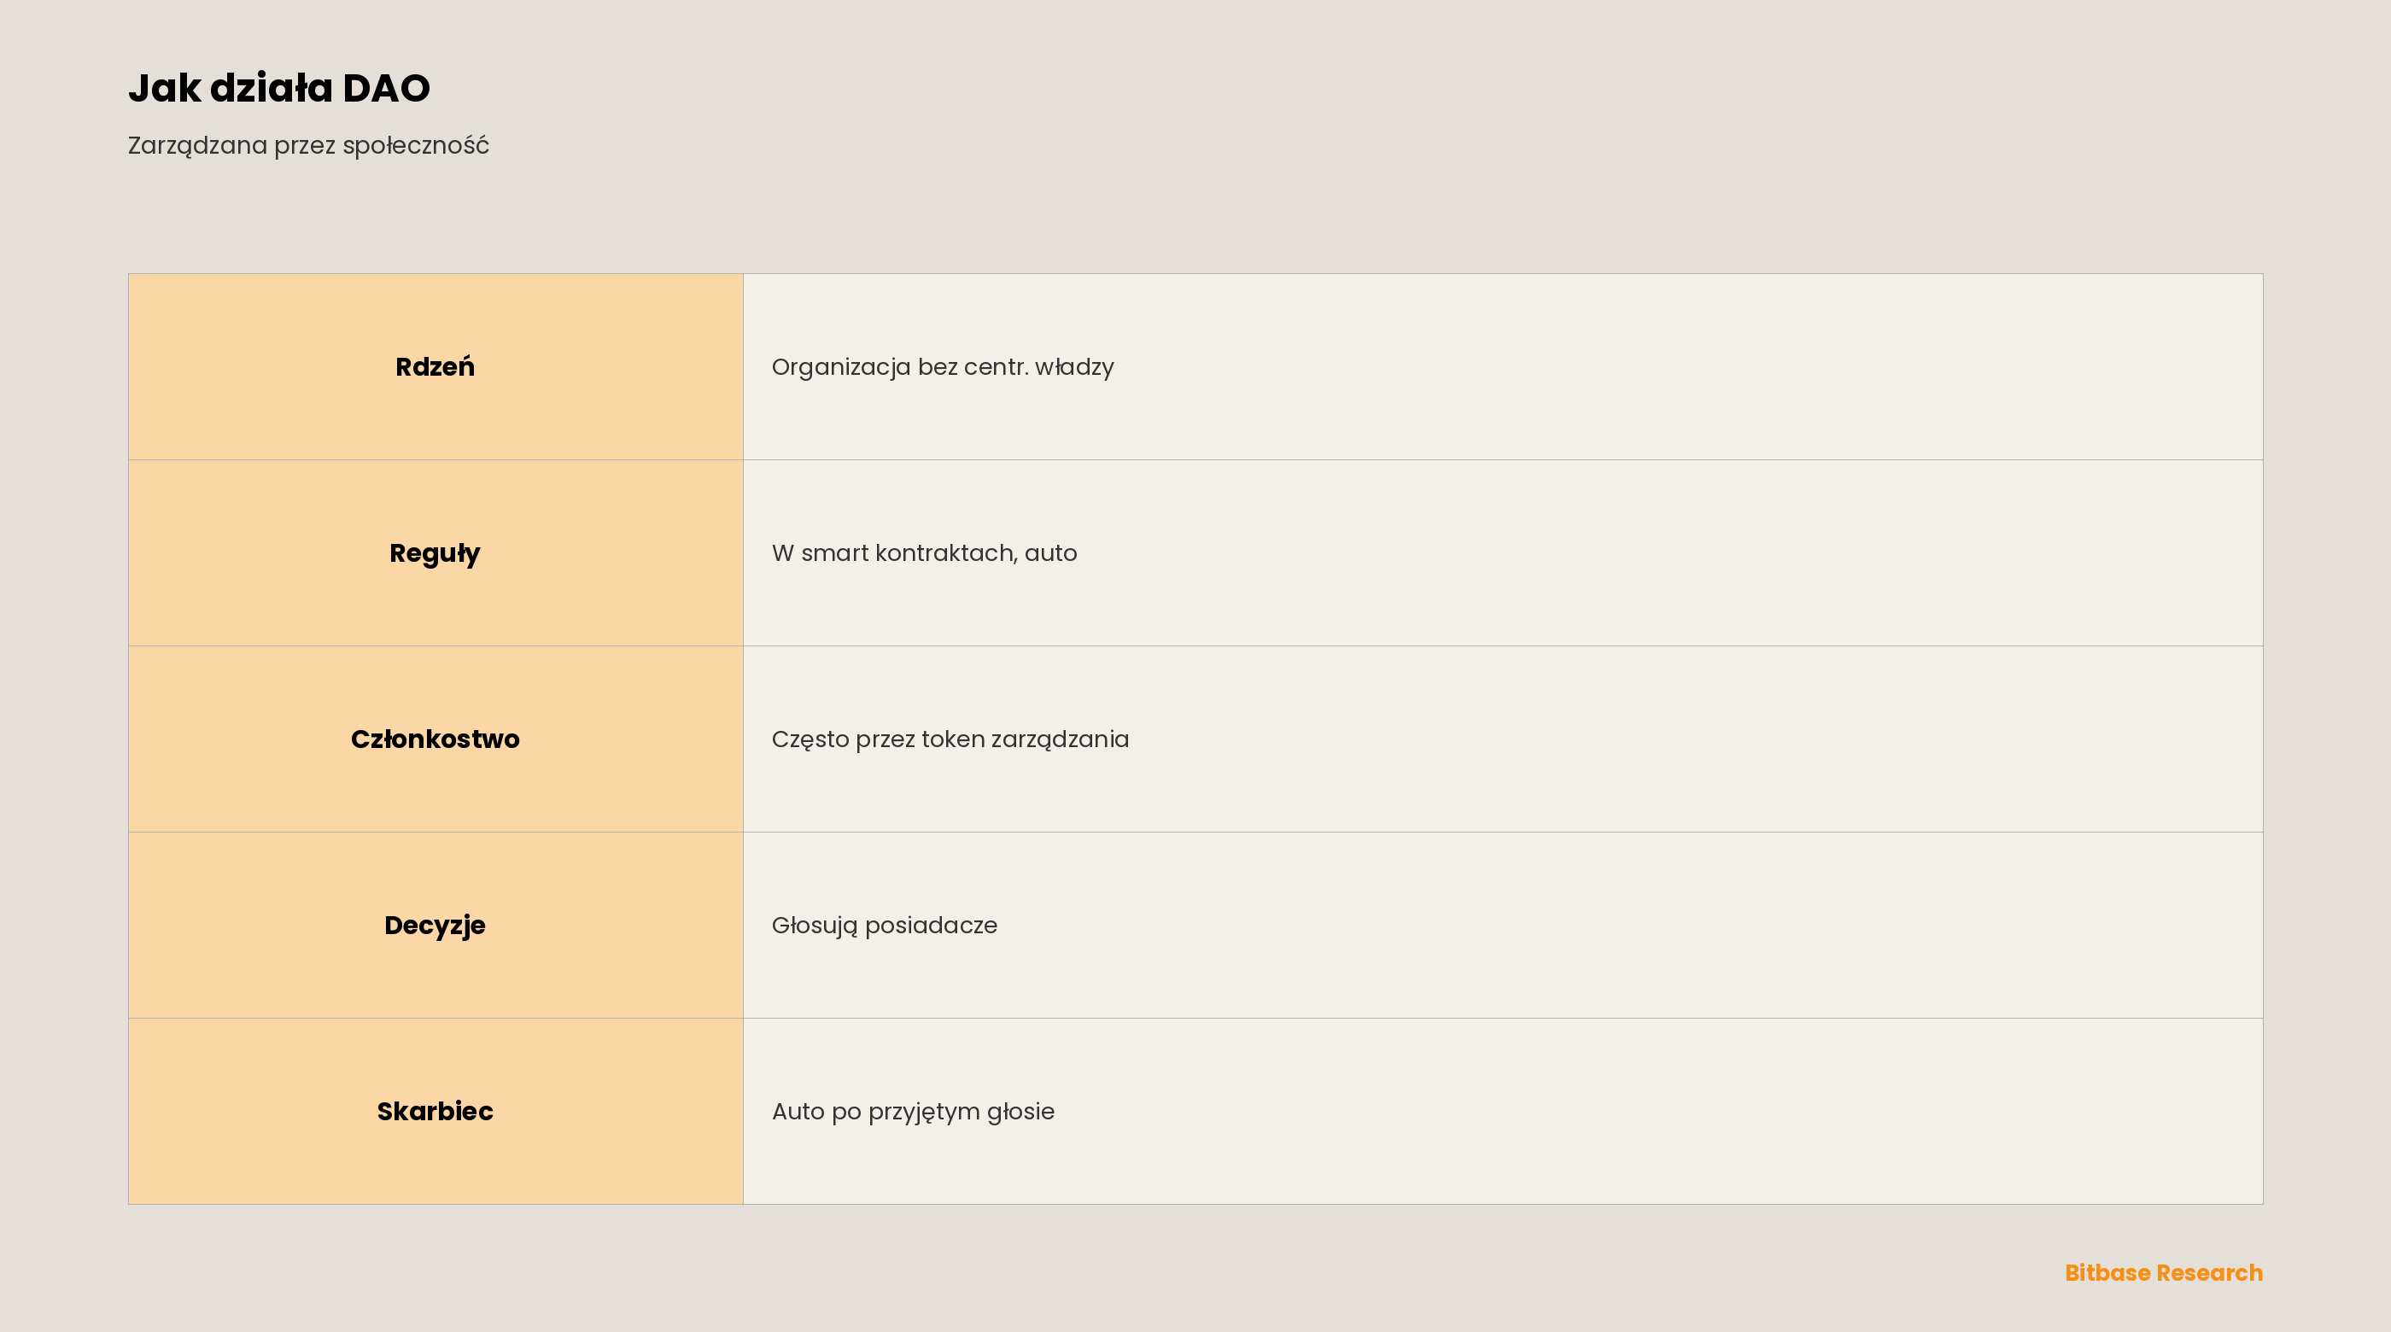Select the slide title Jak działa DAO
This screenshot has height=1332, width=2391.
point(279,88)
